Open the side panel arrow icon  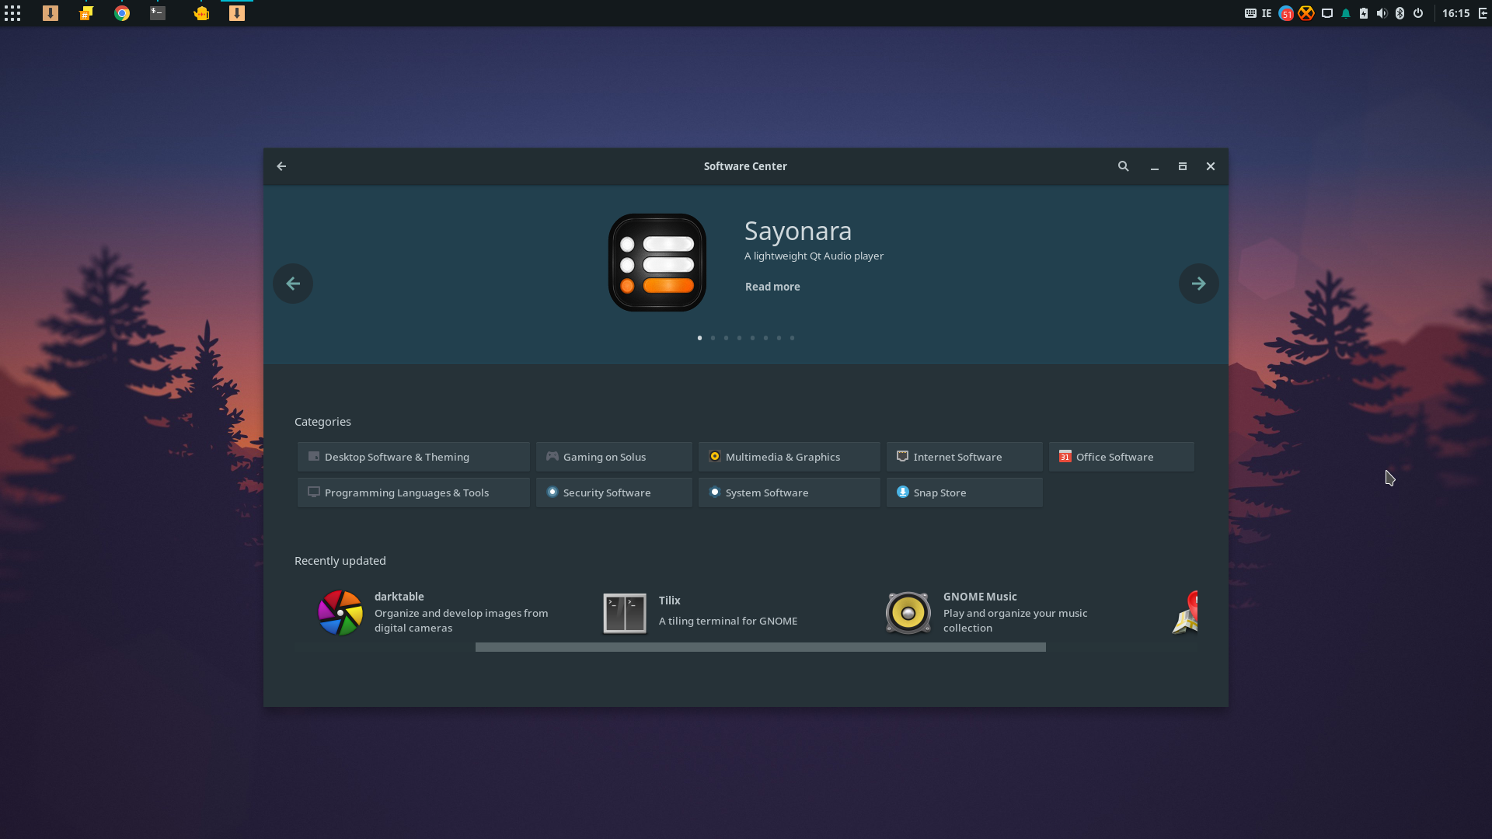pyautogui.click(x=1483, y=13)
